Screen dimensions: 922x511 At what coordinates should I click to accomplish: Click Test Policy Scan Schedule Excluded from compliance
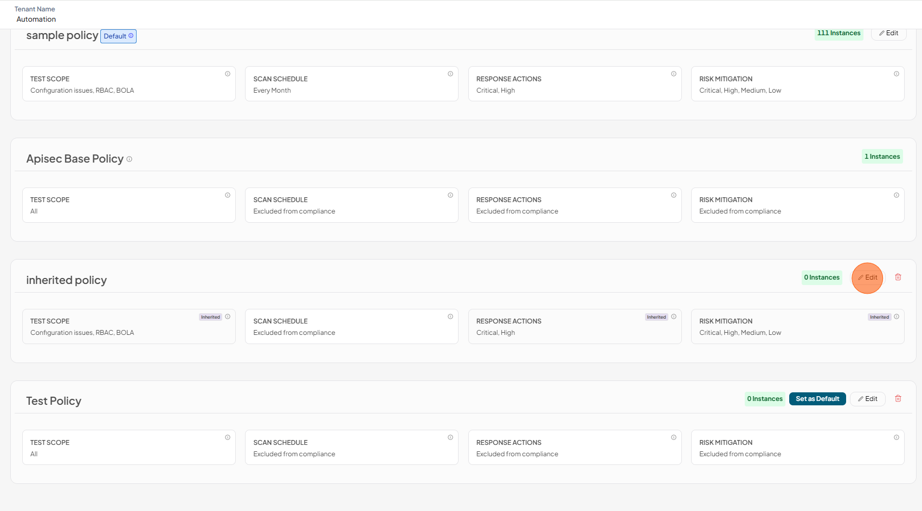coord(294,454)
